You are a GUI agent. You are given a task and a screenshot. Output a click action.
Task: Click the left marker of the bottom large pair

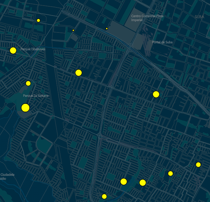point(124,182)
